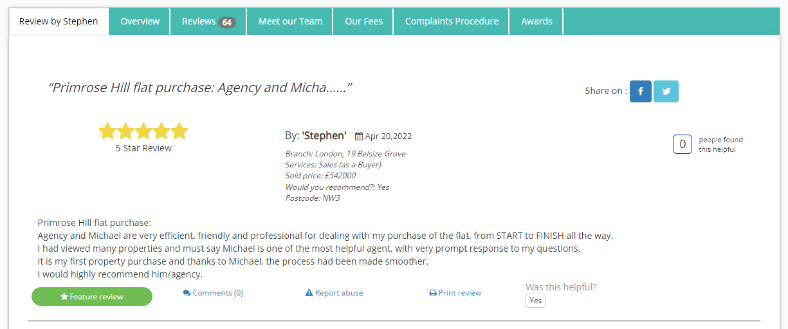Share review on Twitter
788x329 pixels.
tap(666, 91)
